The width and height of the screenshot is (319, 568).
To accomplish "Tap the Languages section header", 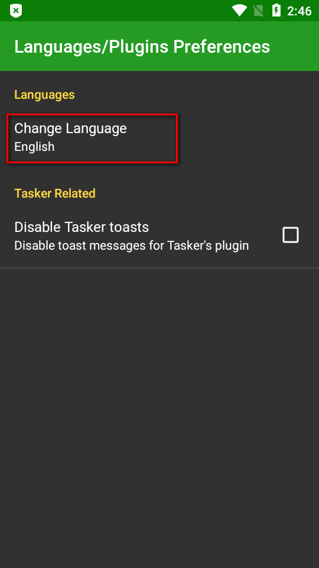I will point(44,95).
